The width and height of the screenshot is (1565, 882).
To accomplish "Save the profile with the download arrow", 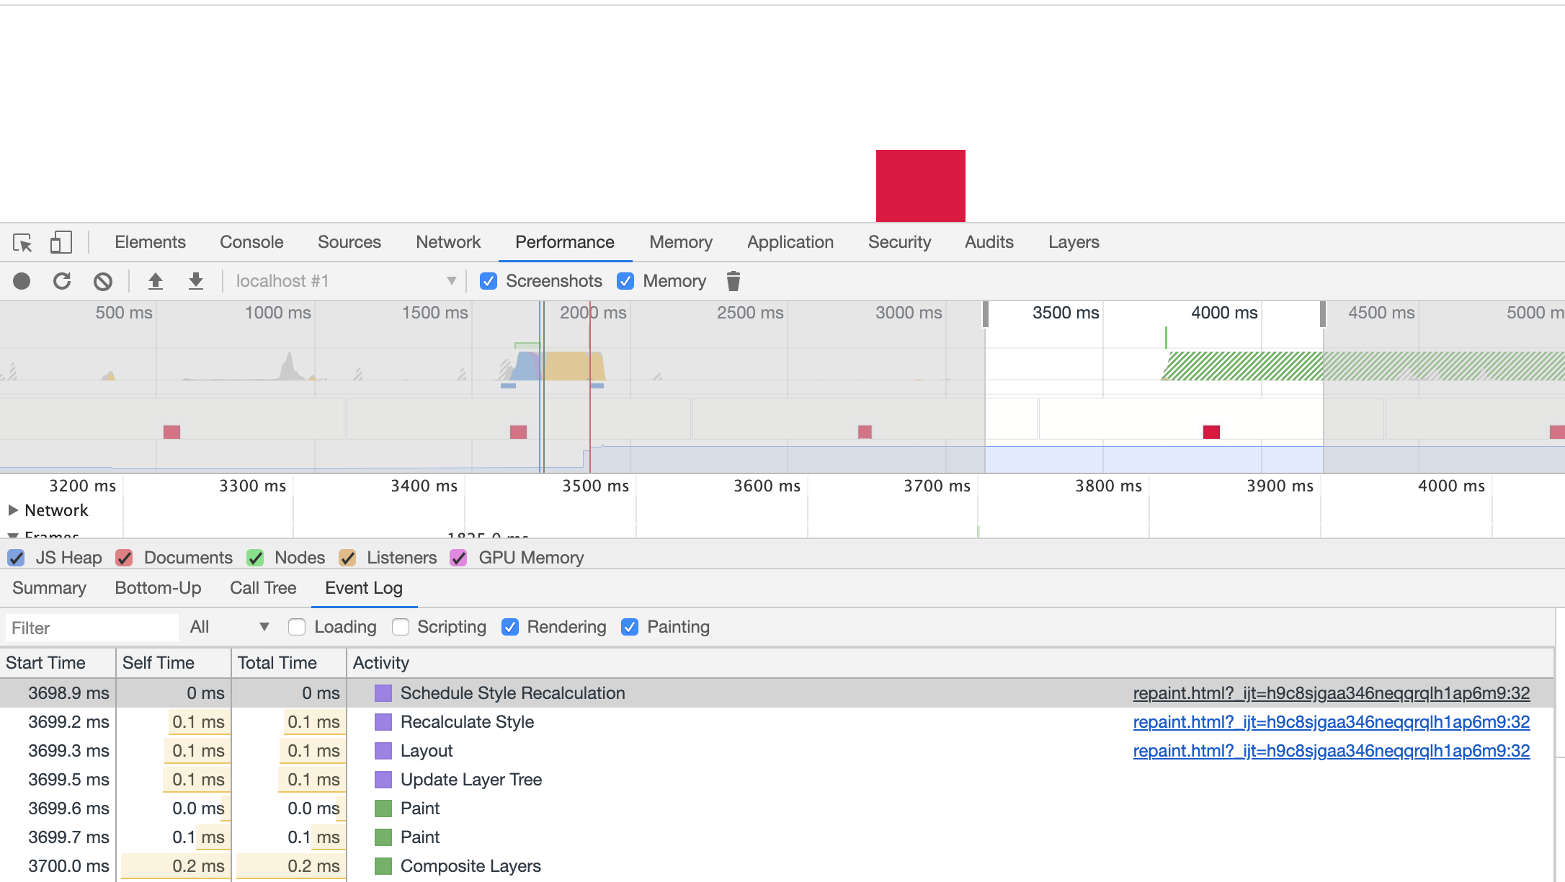I will pos(195,281).
